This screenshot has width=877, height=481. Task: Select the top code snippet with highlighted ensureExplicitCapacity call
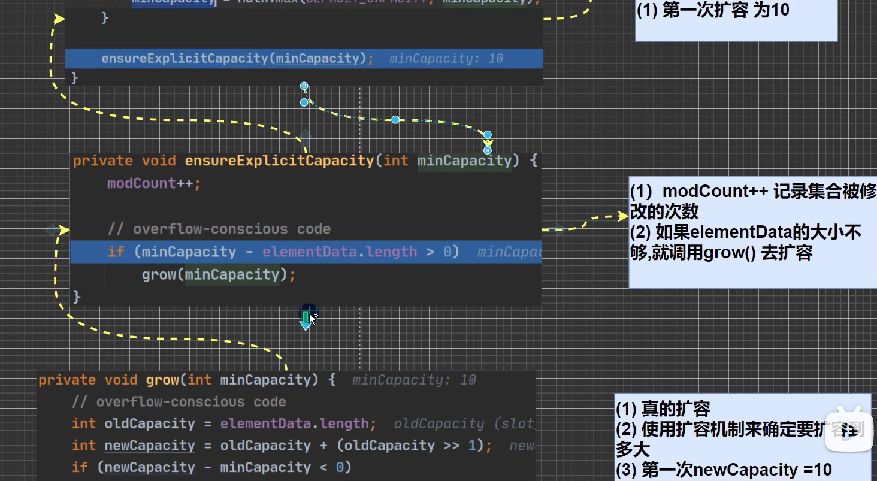click(x=304, y=42)
